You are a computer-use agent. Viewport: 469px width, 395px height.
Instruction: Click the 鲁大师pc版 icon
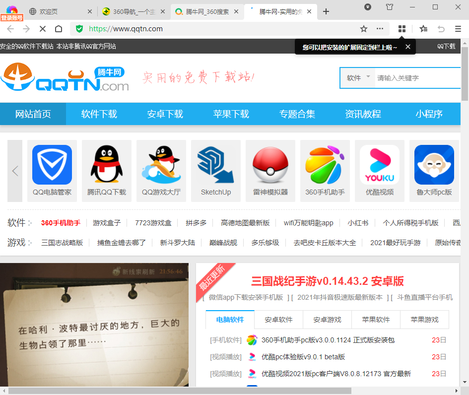tap(434, 165)
